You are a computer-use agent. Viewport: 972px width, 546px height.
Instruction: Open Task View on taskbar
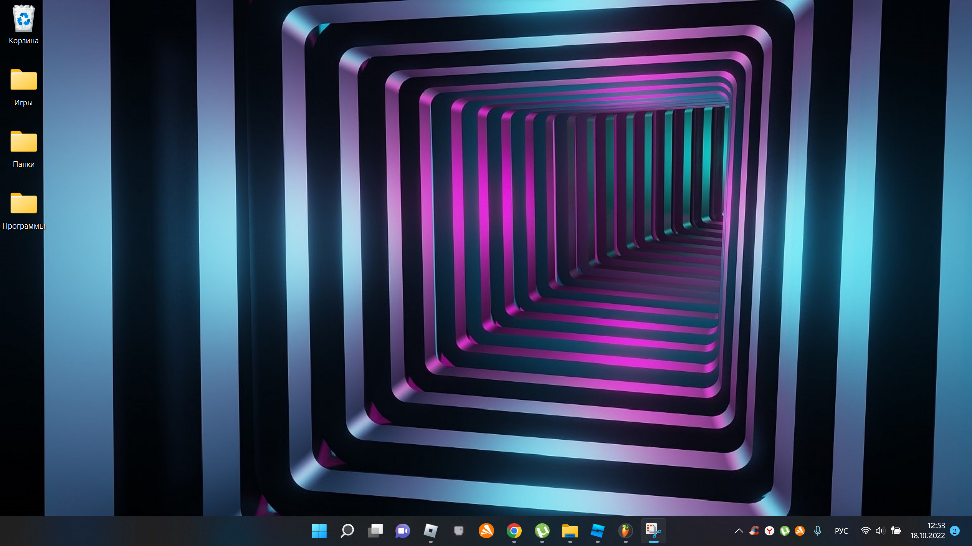point(375,531)
